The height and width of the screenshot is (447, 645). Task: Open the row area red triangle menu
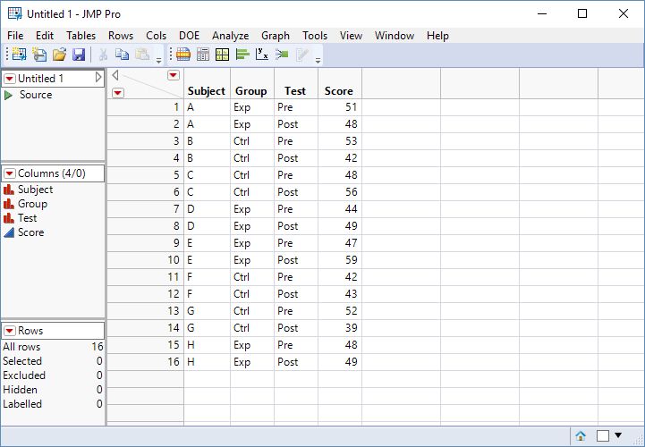[x=118, y=93]
